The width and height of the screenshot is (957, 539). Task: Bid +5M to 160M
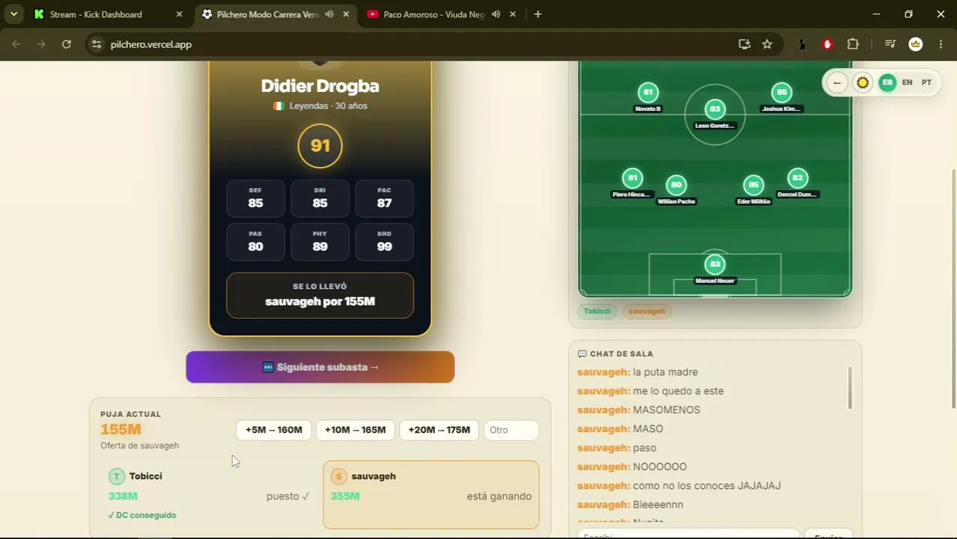point(274,430)
